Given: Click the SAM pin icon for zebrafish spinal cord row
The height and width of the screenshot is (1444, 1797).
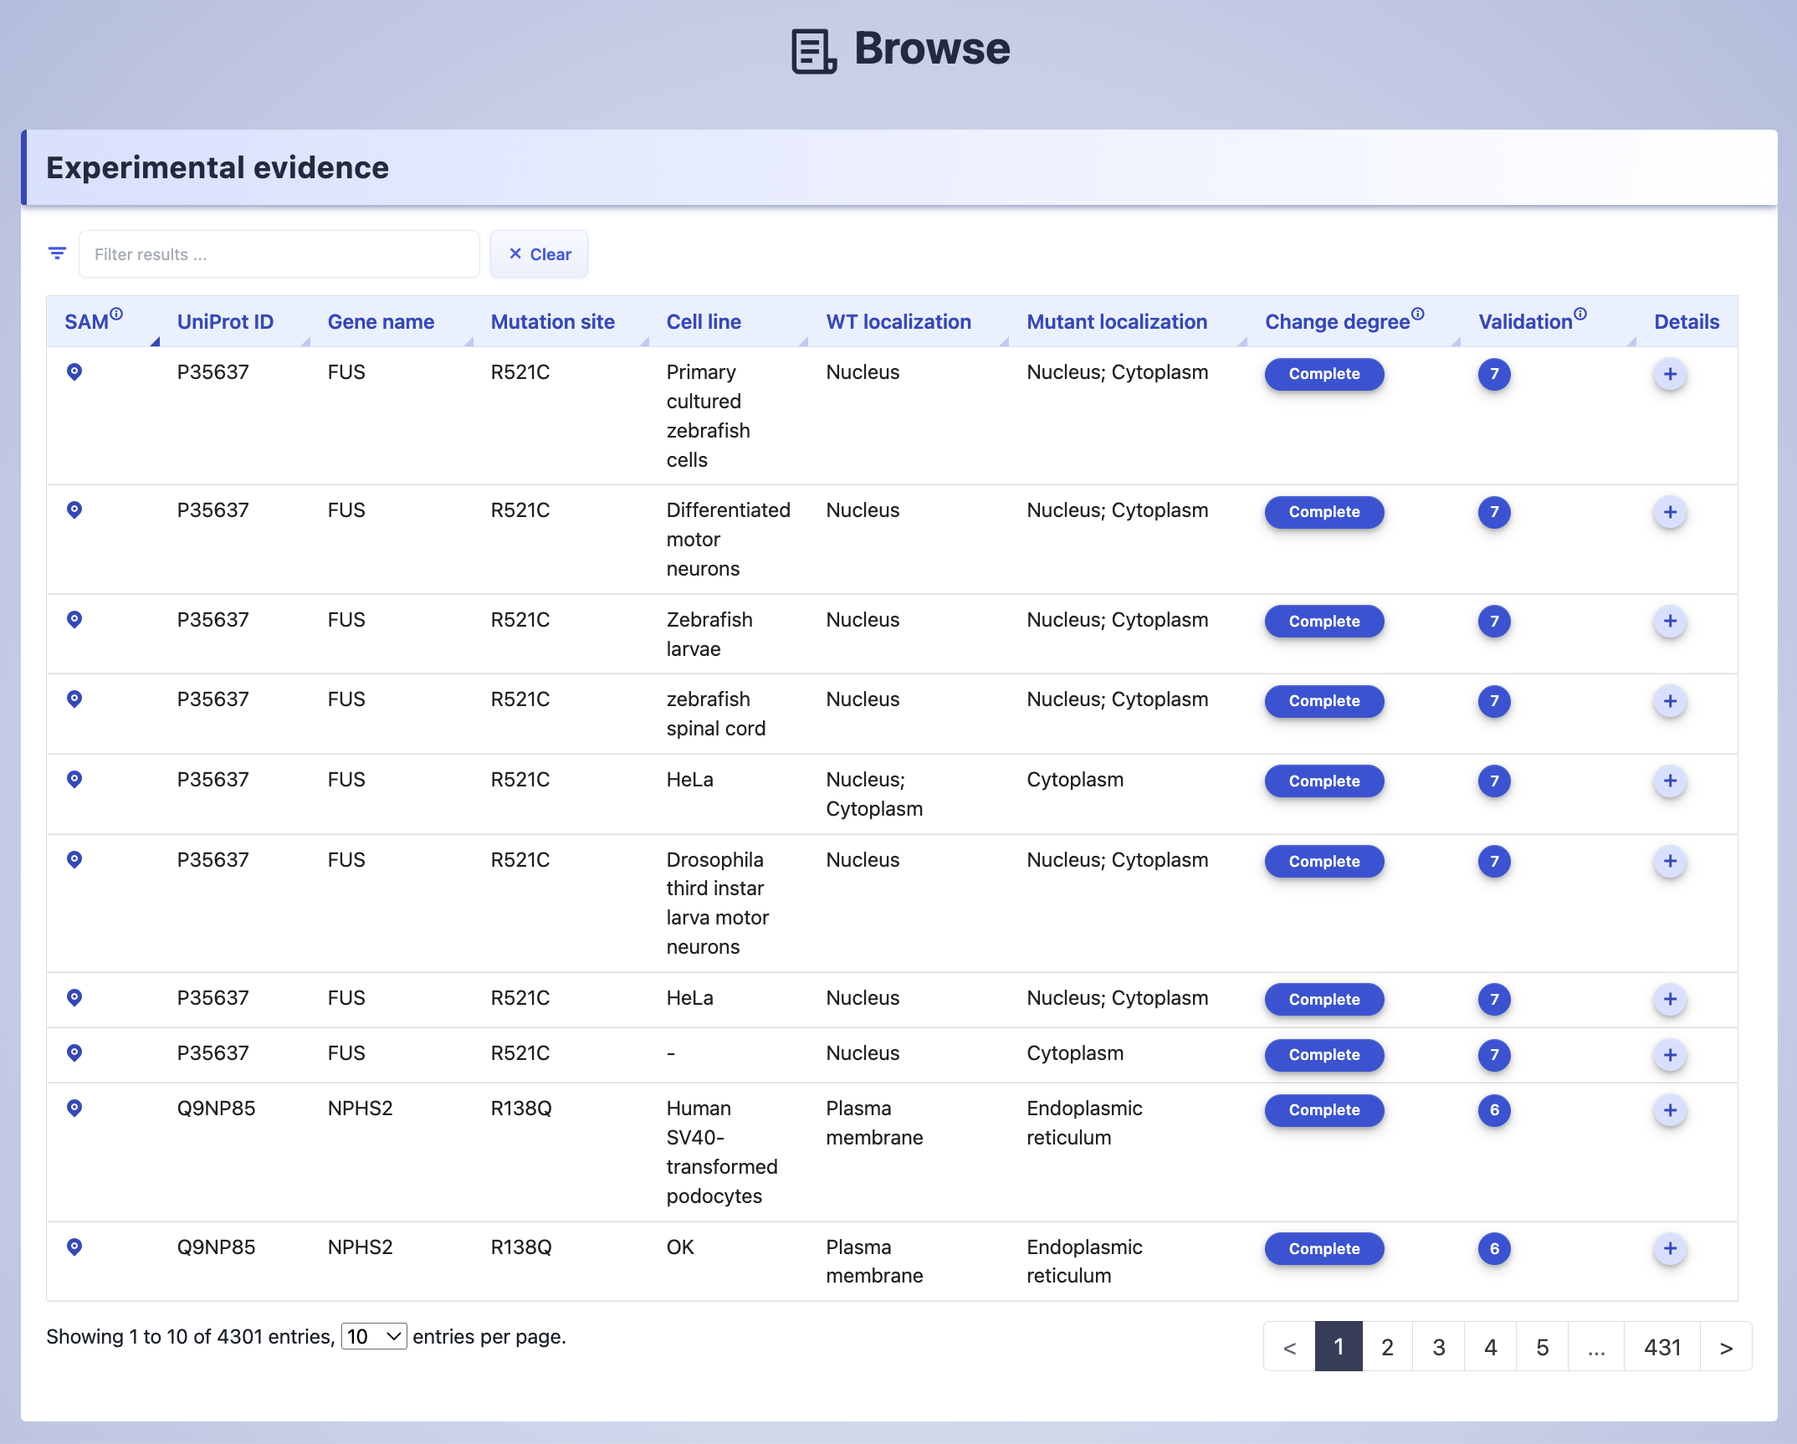Looking at the screenshot, I should coord(74,699).
